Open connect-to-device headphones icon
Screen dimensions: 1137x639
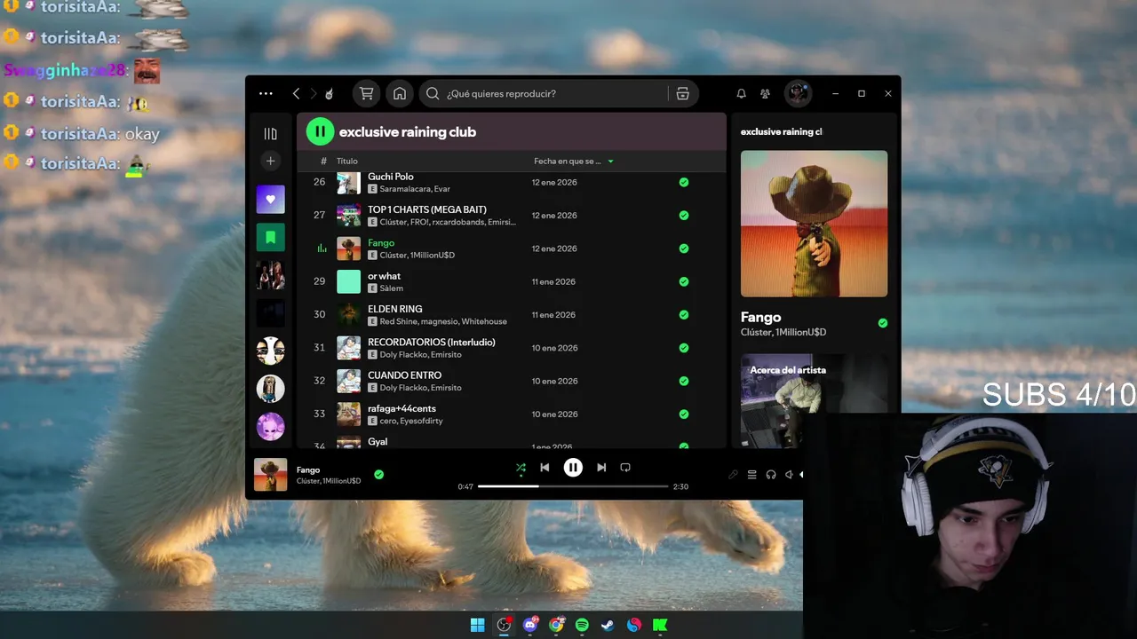[x=771, y=475]
